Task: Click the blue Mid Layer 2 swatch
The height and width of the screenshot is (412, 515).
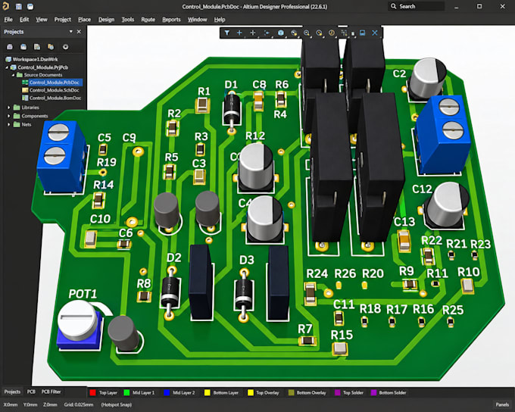Action: pyautogui.click(x=167, y=392)
